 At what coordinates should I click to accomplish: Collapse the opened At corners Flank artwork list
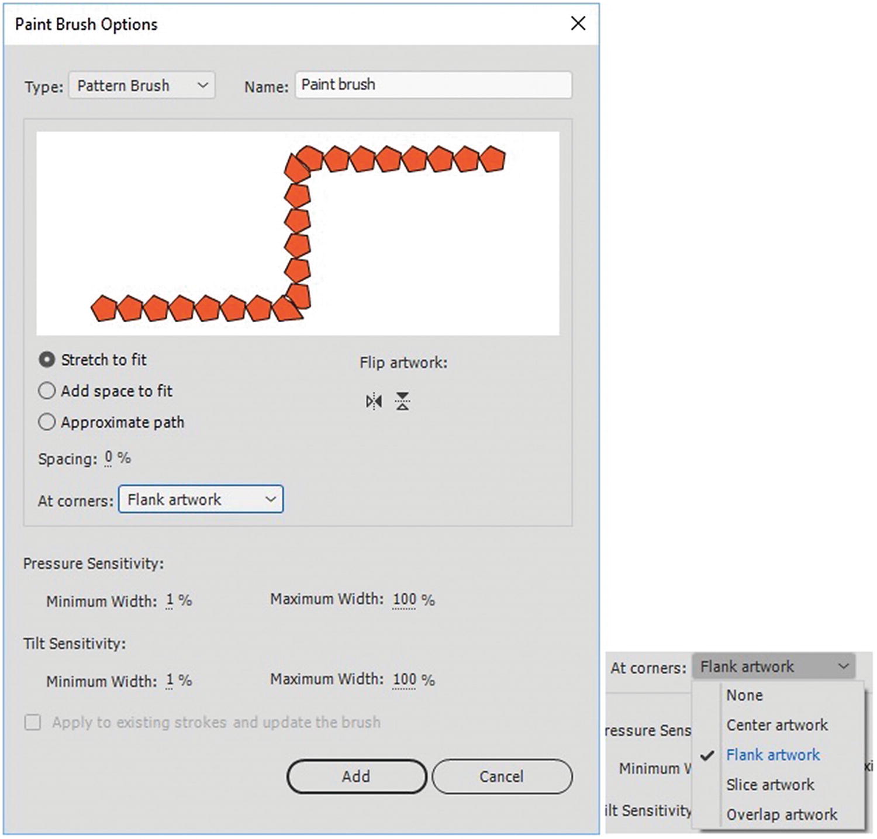773,667
